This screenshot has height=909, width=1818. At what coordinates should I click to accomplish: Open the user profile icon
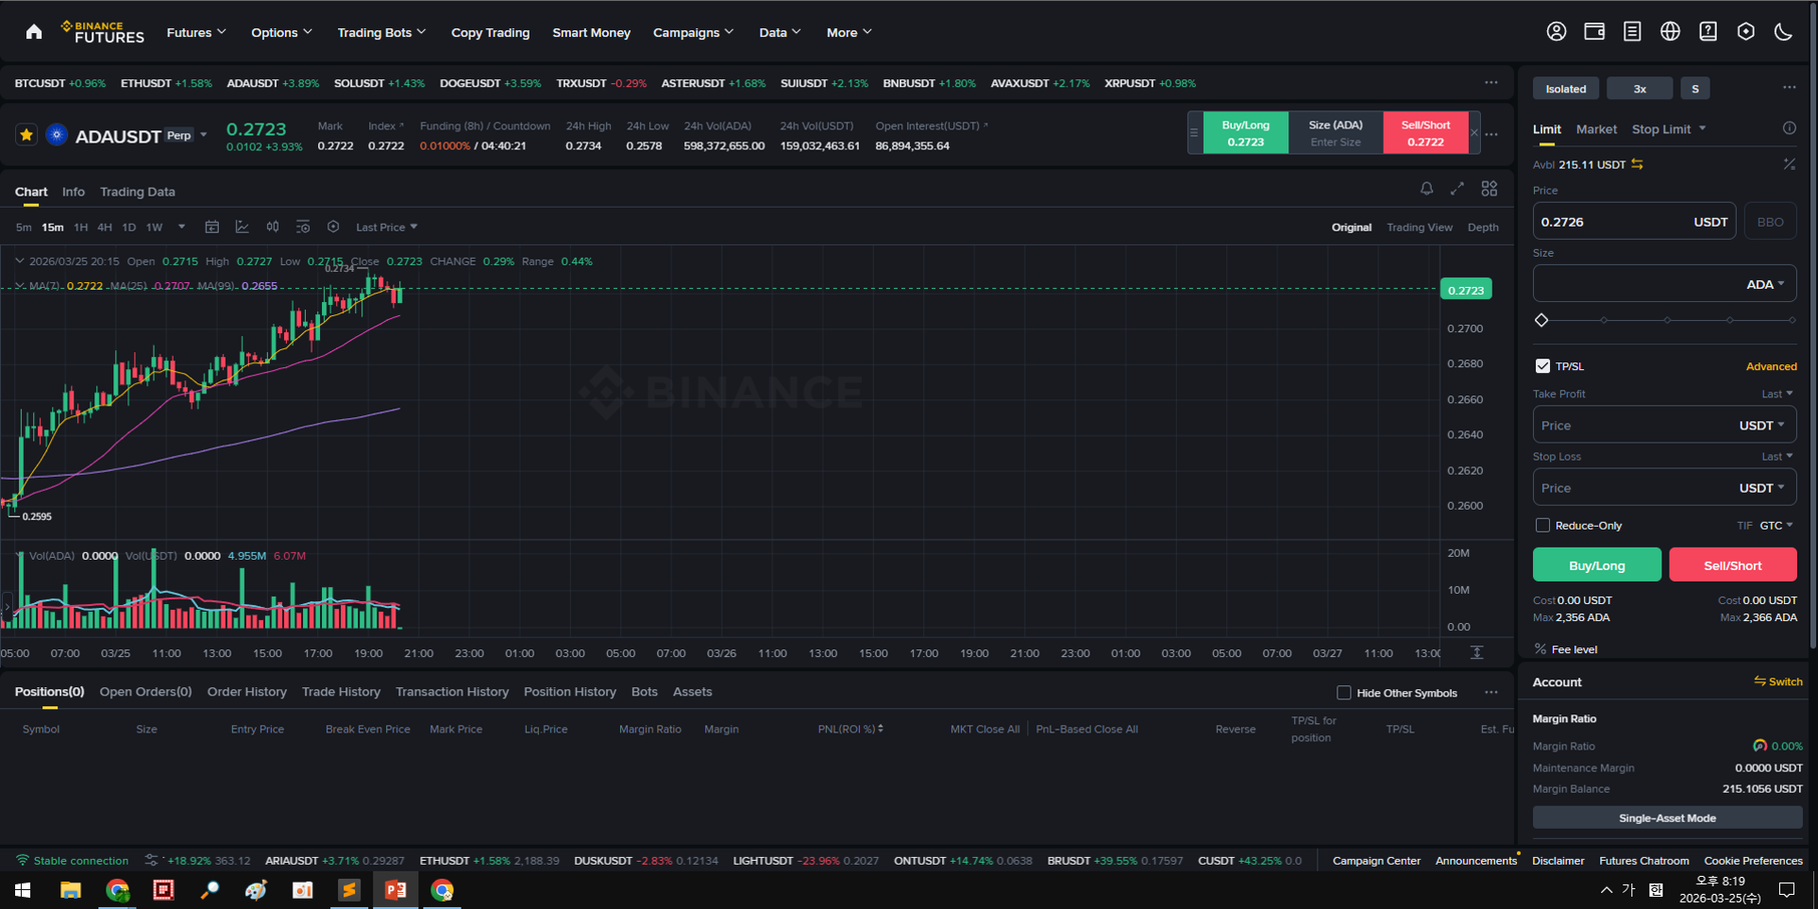click(x=1557, y=31)
